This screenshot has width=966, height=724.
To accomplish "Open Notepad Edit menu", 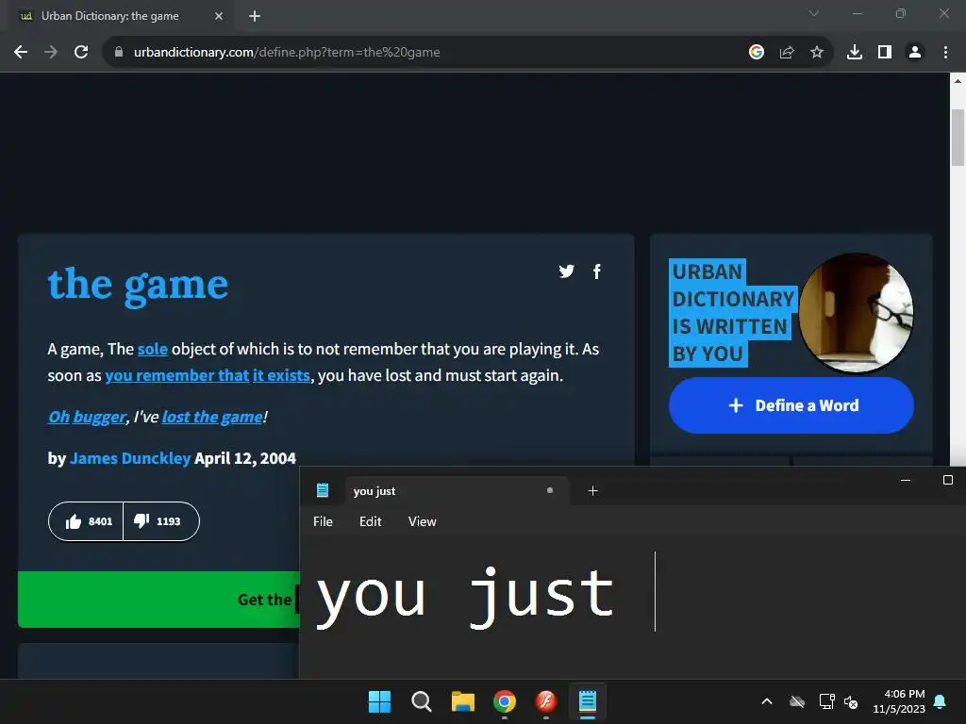I will click(x=370, y=521).
